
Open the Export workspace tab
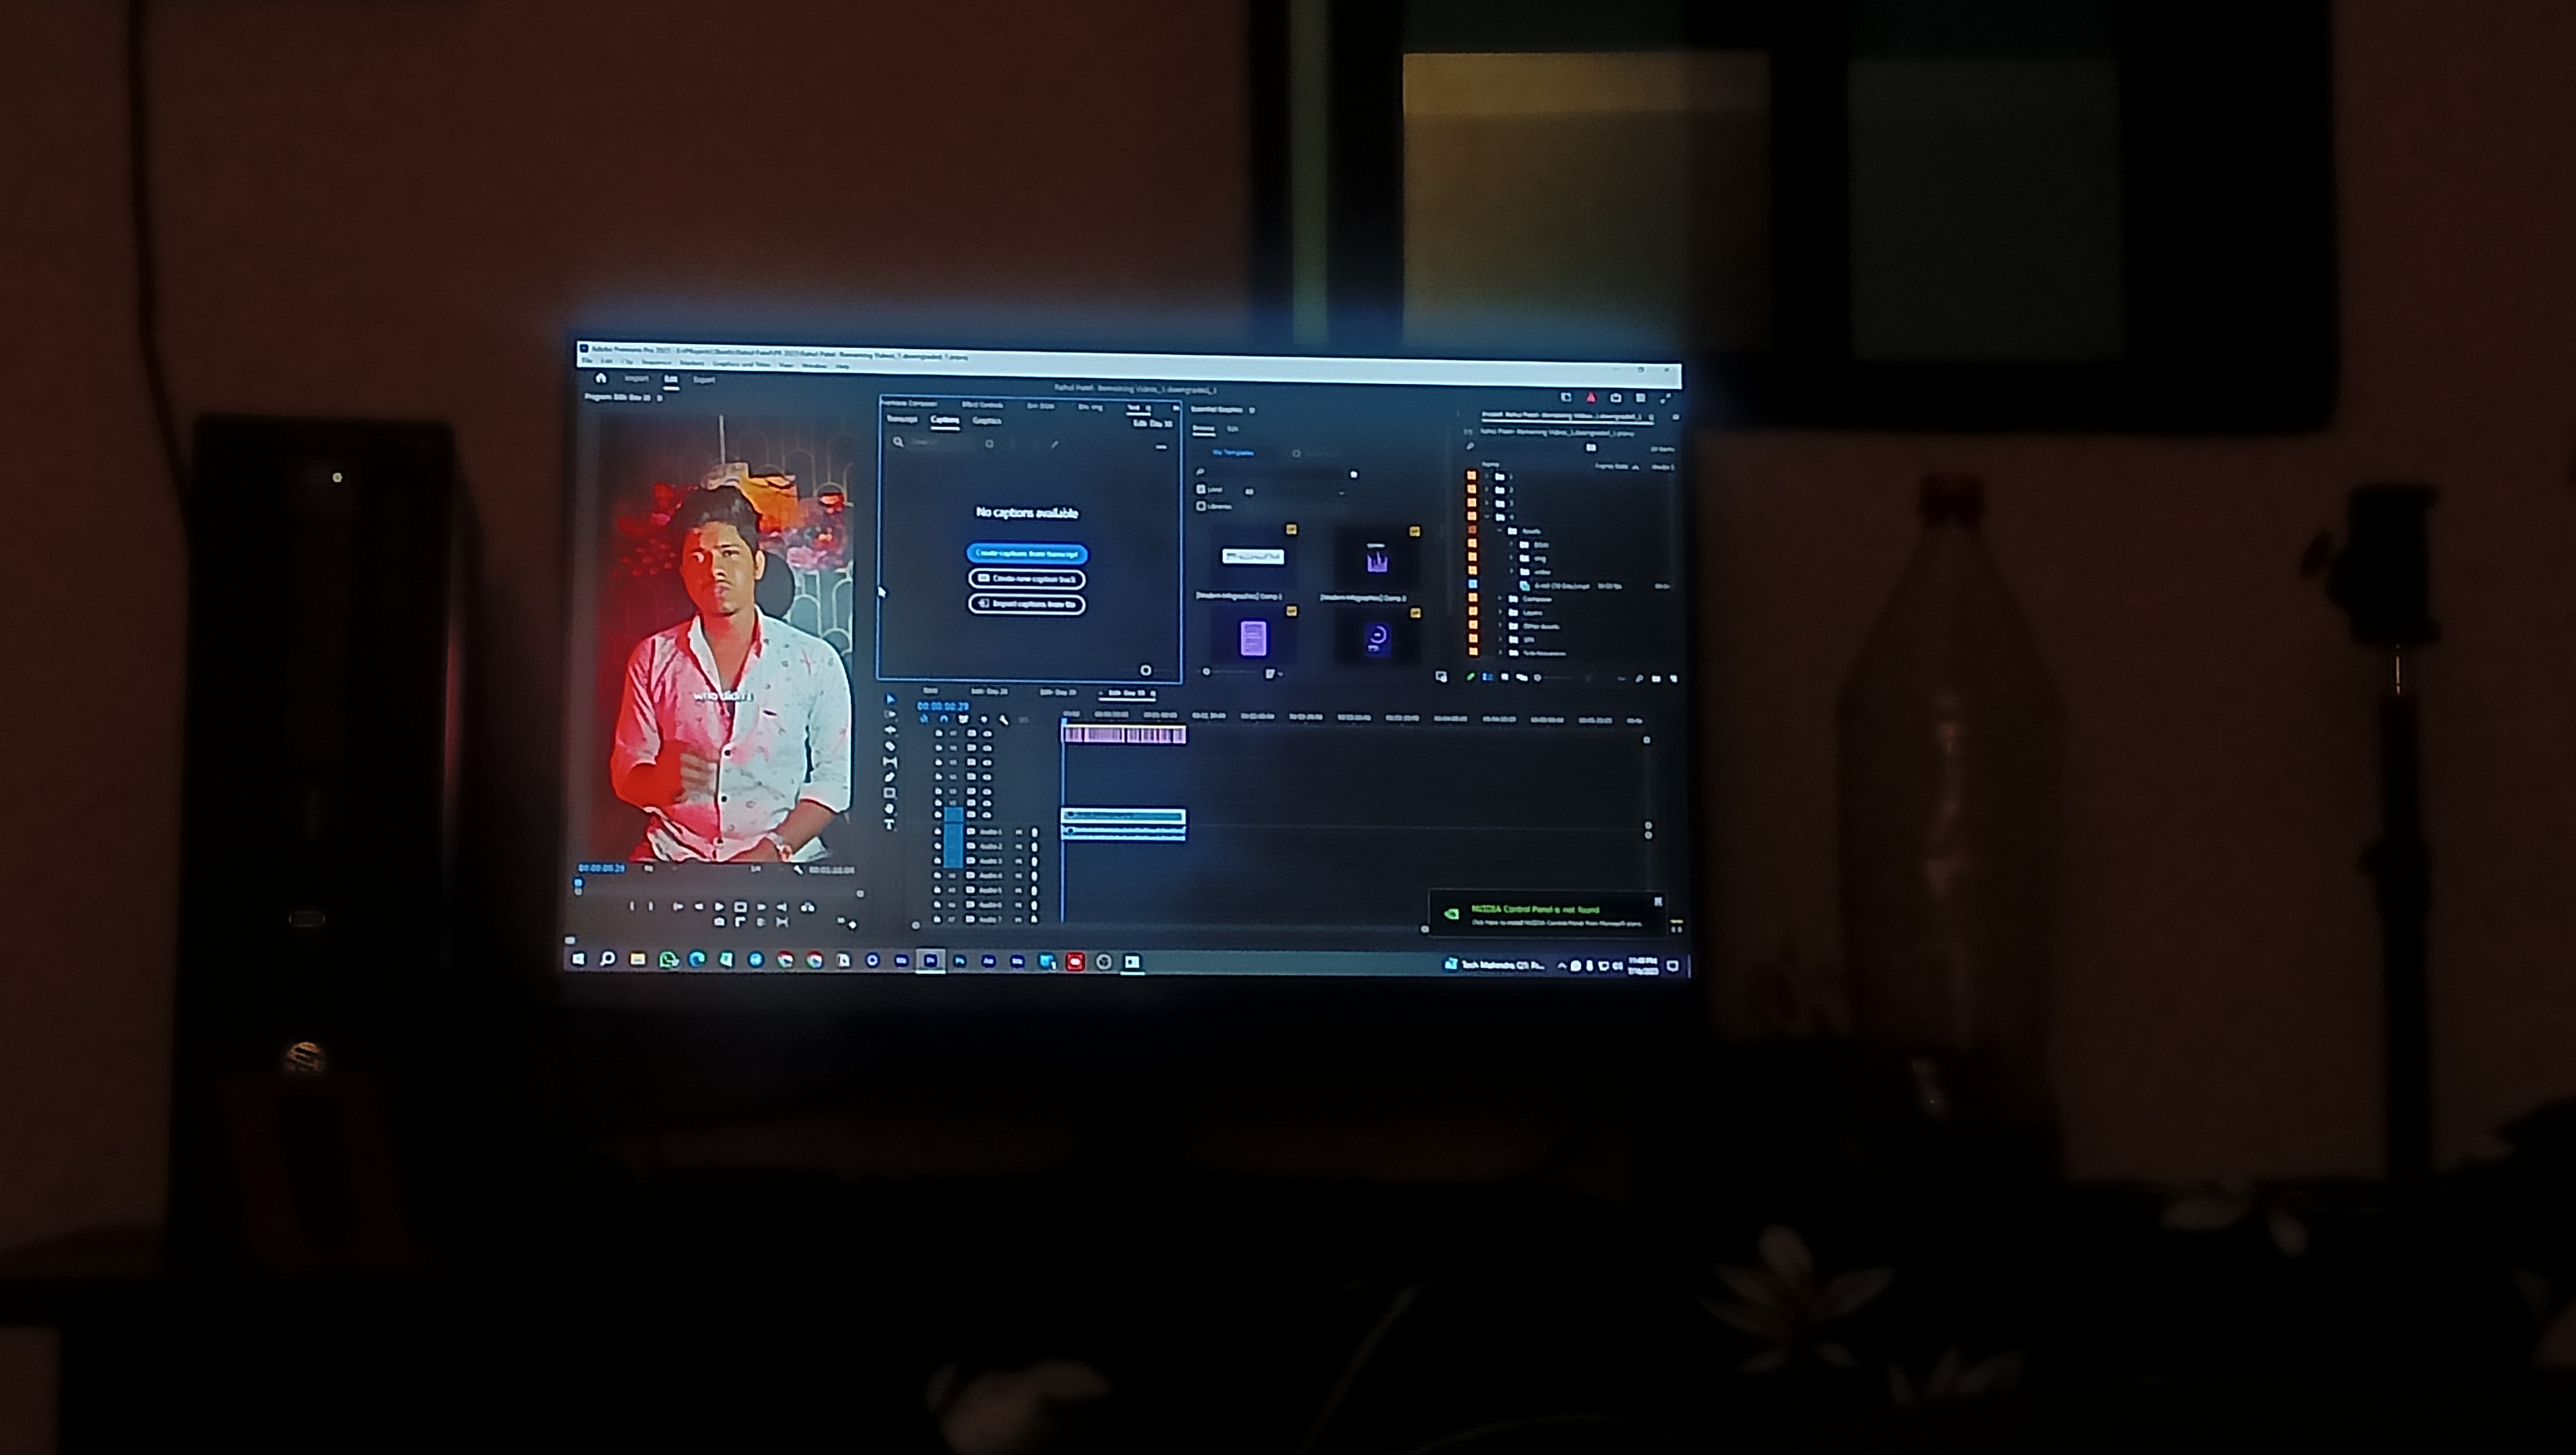704,380
